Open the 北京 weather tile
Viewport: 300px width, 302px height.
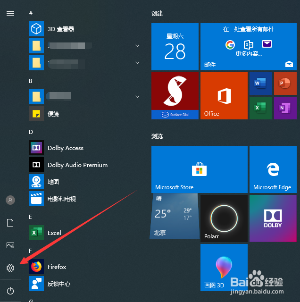(x=175, y=216)
